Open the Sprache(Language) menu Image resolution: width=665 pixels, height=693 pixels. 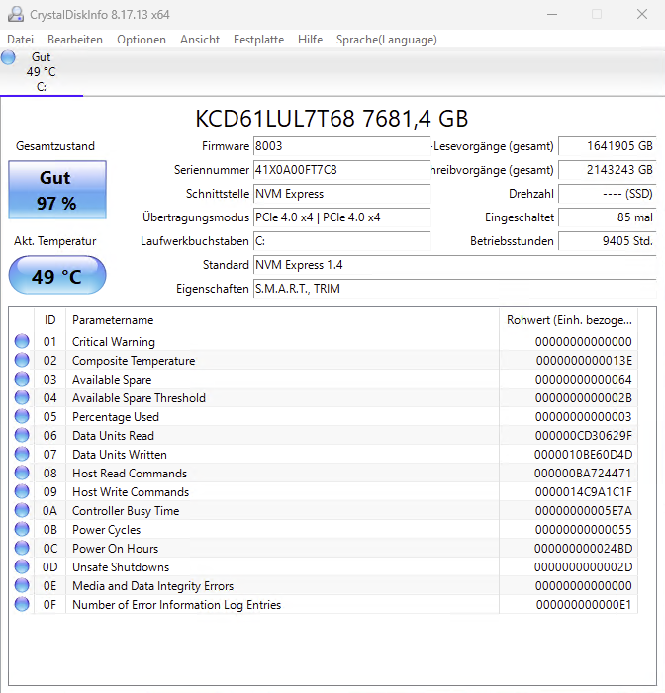pyautogui.click(x=387, y=40)
